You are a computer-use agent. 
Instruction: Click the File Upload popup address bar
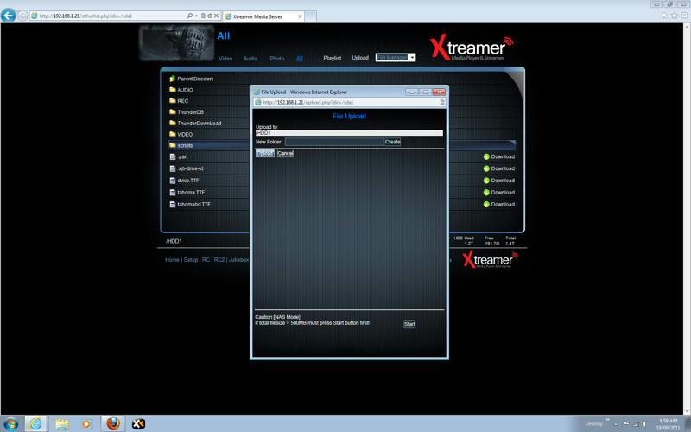[351, 102]
